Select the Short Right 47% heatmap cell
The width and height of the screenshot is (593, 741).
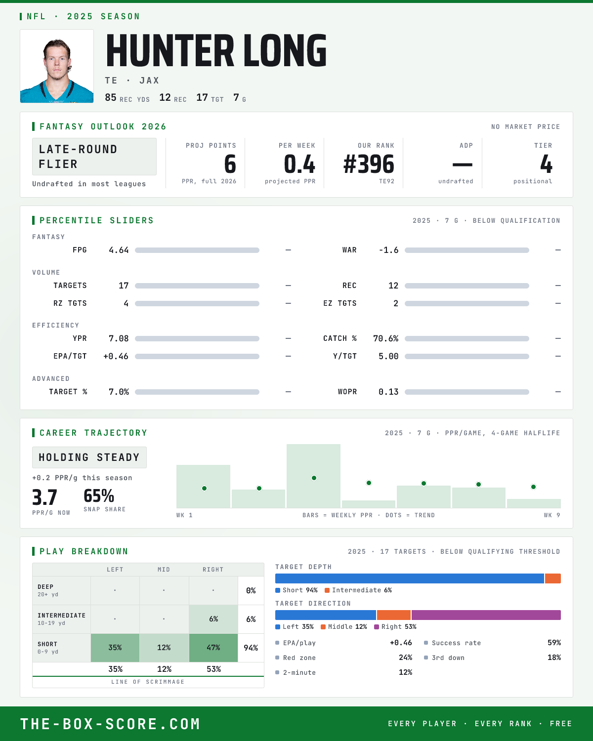(x=213, y=648)
